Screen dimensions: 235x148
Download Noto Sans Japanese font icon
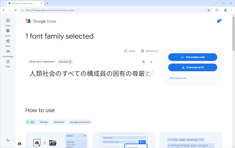[x=151, y=62]
